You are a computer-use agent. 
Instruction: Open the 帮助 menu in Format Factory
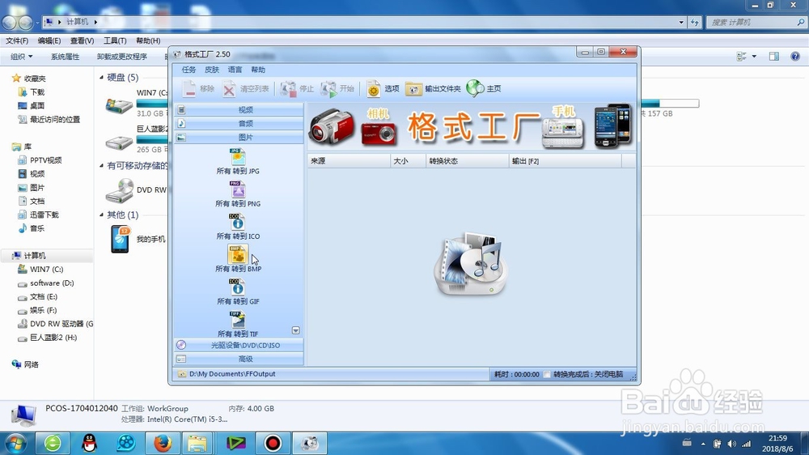258,70
